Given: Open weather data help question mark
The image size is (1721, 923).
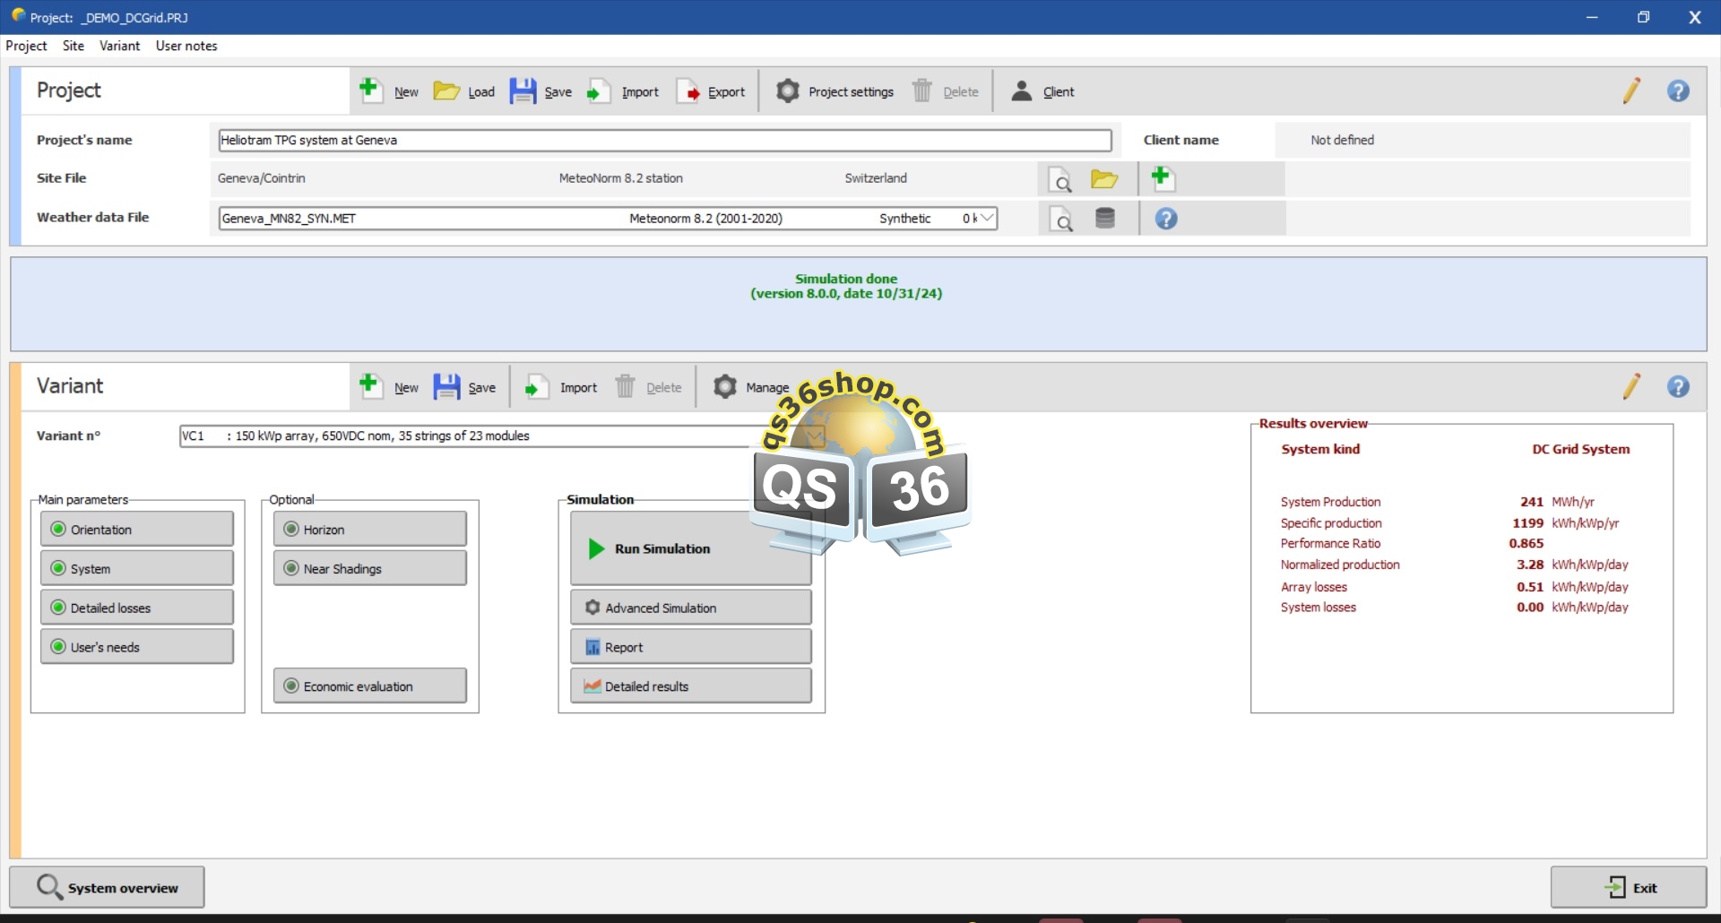Looking at the screenshot, I should (1166, 219).
